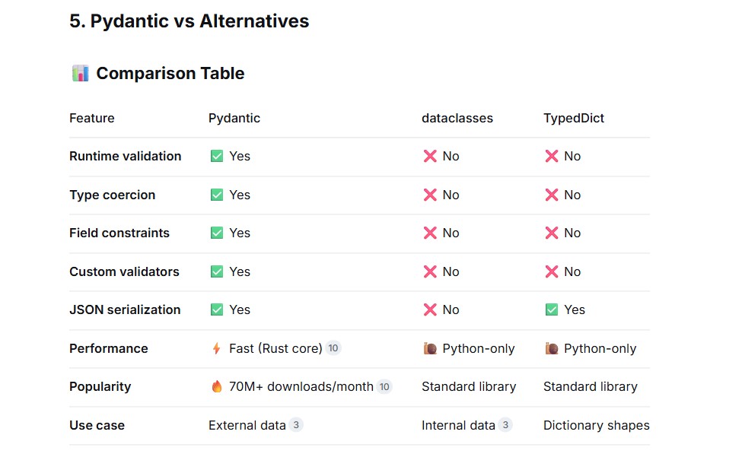Click the green check for Pydantic Runtime validation
The height and width of the screenshot is (457, 742).
(x=217, y=156)
